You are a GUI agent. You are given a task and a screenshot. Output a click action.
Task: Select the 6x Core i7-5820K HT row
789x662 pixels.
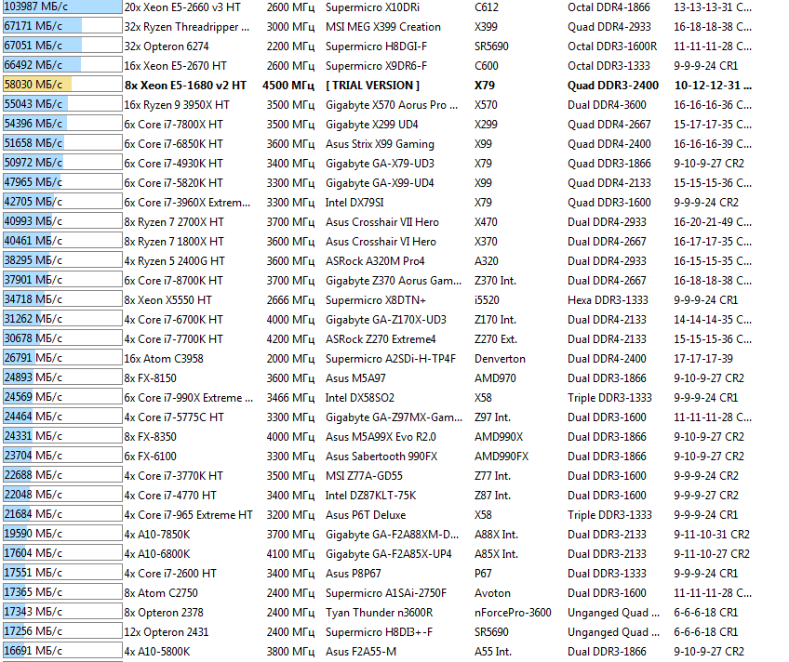coord(174,183)
